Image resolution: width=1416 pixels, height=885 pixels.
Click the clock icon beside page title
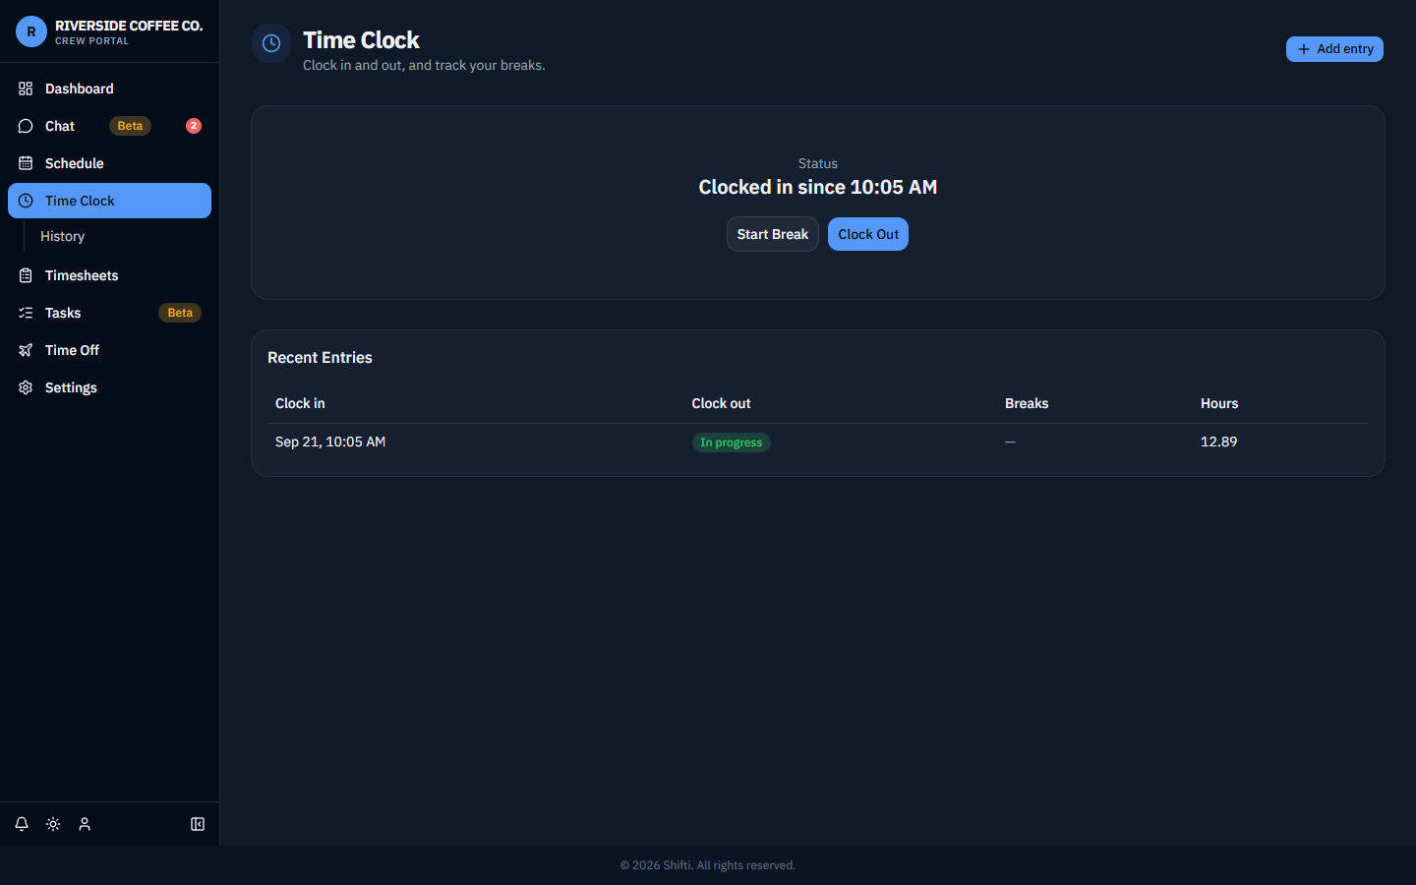pos(271,43)
